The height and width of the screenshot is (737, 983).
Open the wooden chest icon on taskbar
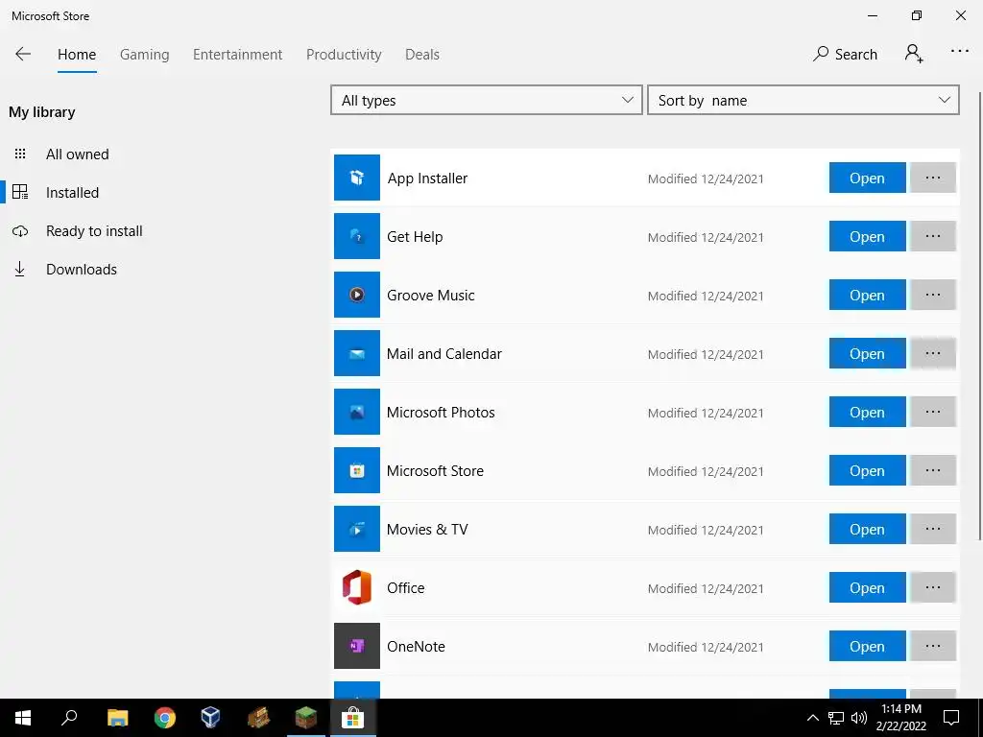(258, 718)
